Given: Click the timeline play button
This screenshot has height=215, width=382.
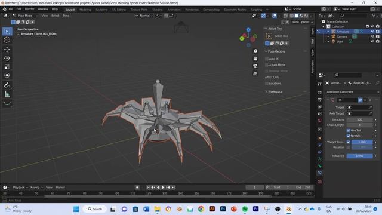Looking at the screenshot, I should [163, 188].
